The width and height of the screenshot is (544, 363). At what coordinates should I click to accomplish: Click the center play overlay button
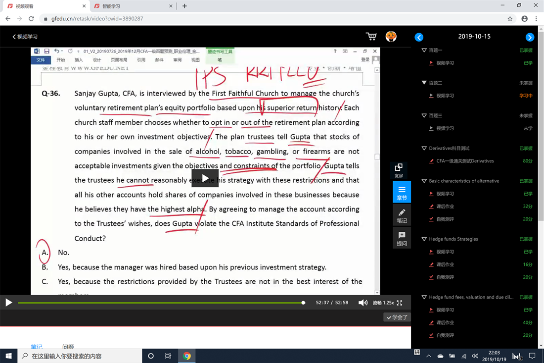tap(205, 178)
